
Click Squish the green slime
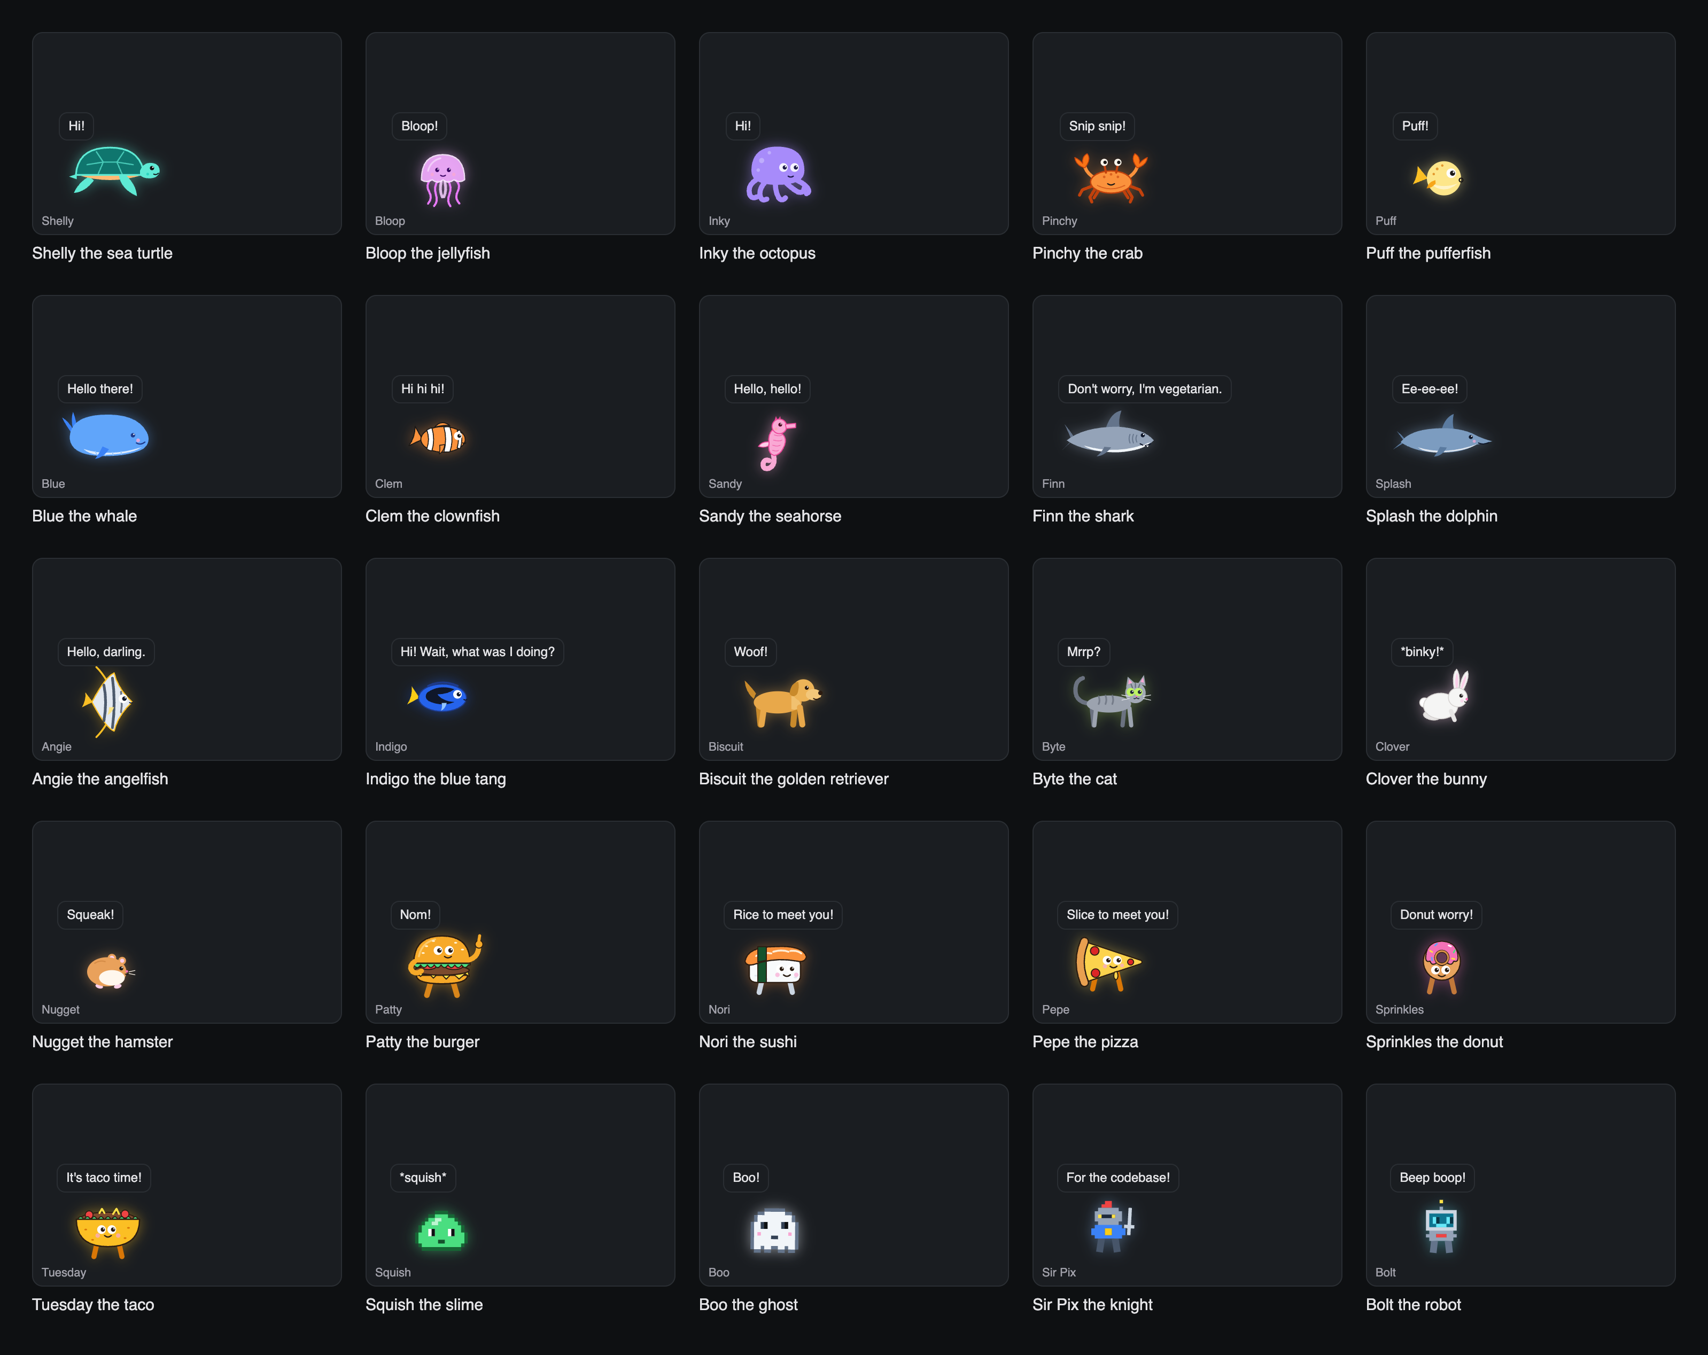[x=441, y=1231]
